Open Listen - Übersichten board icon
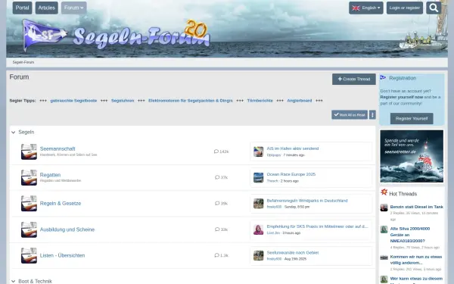The height and width of the screenshot is (284, 454). (29, 256)
